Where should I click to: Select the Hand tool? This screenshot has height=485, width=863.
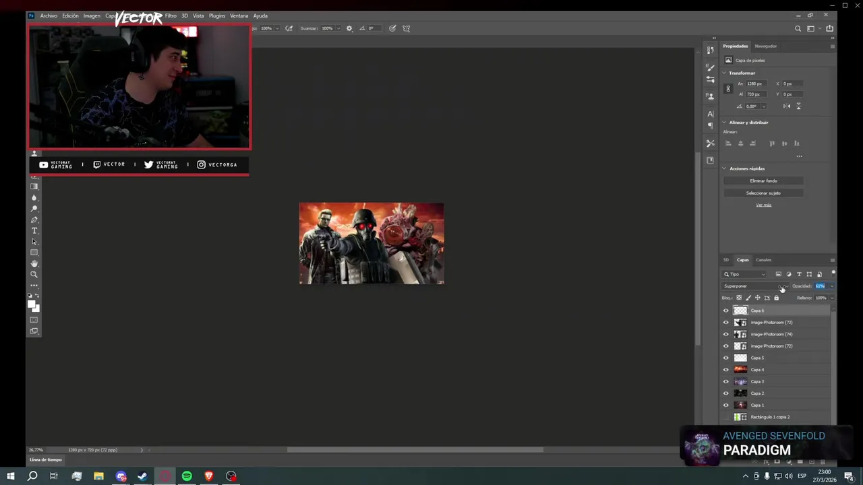34,263
